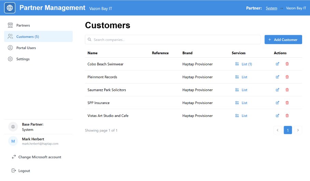Click edit icon for Saumarez Park Solicitors
This screenshot has height=181, width=310.
[x=278, y=90]
